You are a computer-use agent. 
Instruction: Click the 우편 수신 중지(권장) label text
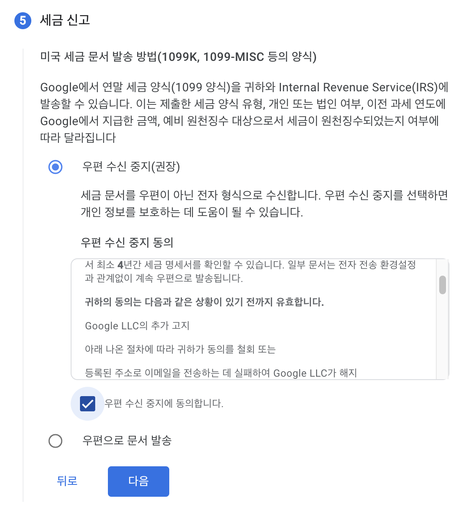coord(131,167)
